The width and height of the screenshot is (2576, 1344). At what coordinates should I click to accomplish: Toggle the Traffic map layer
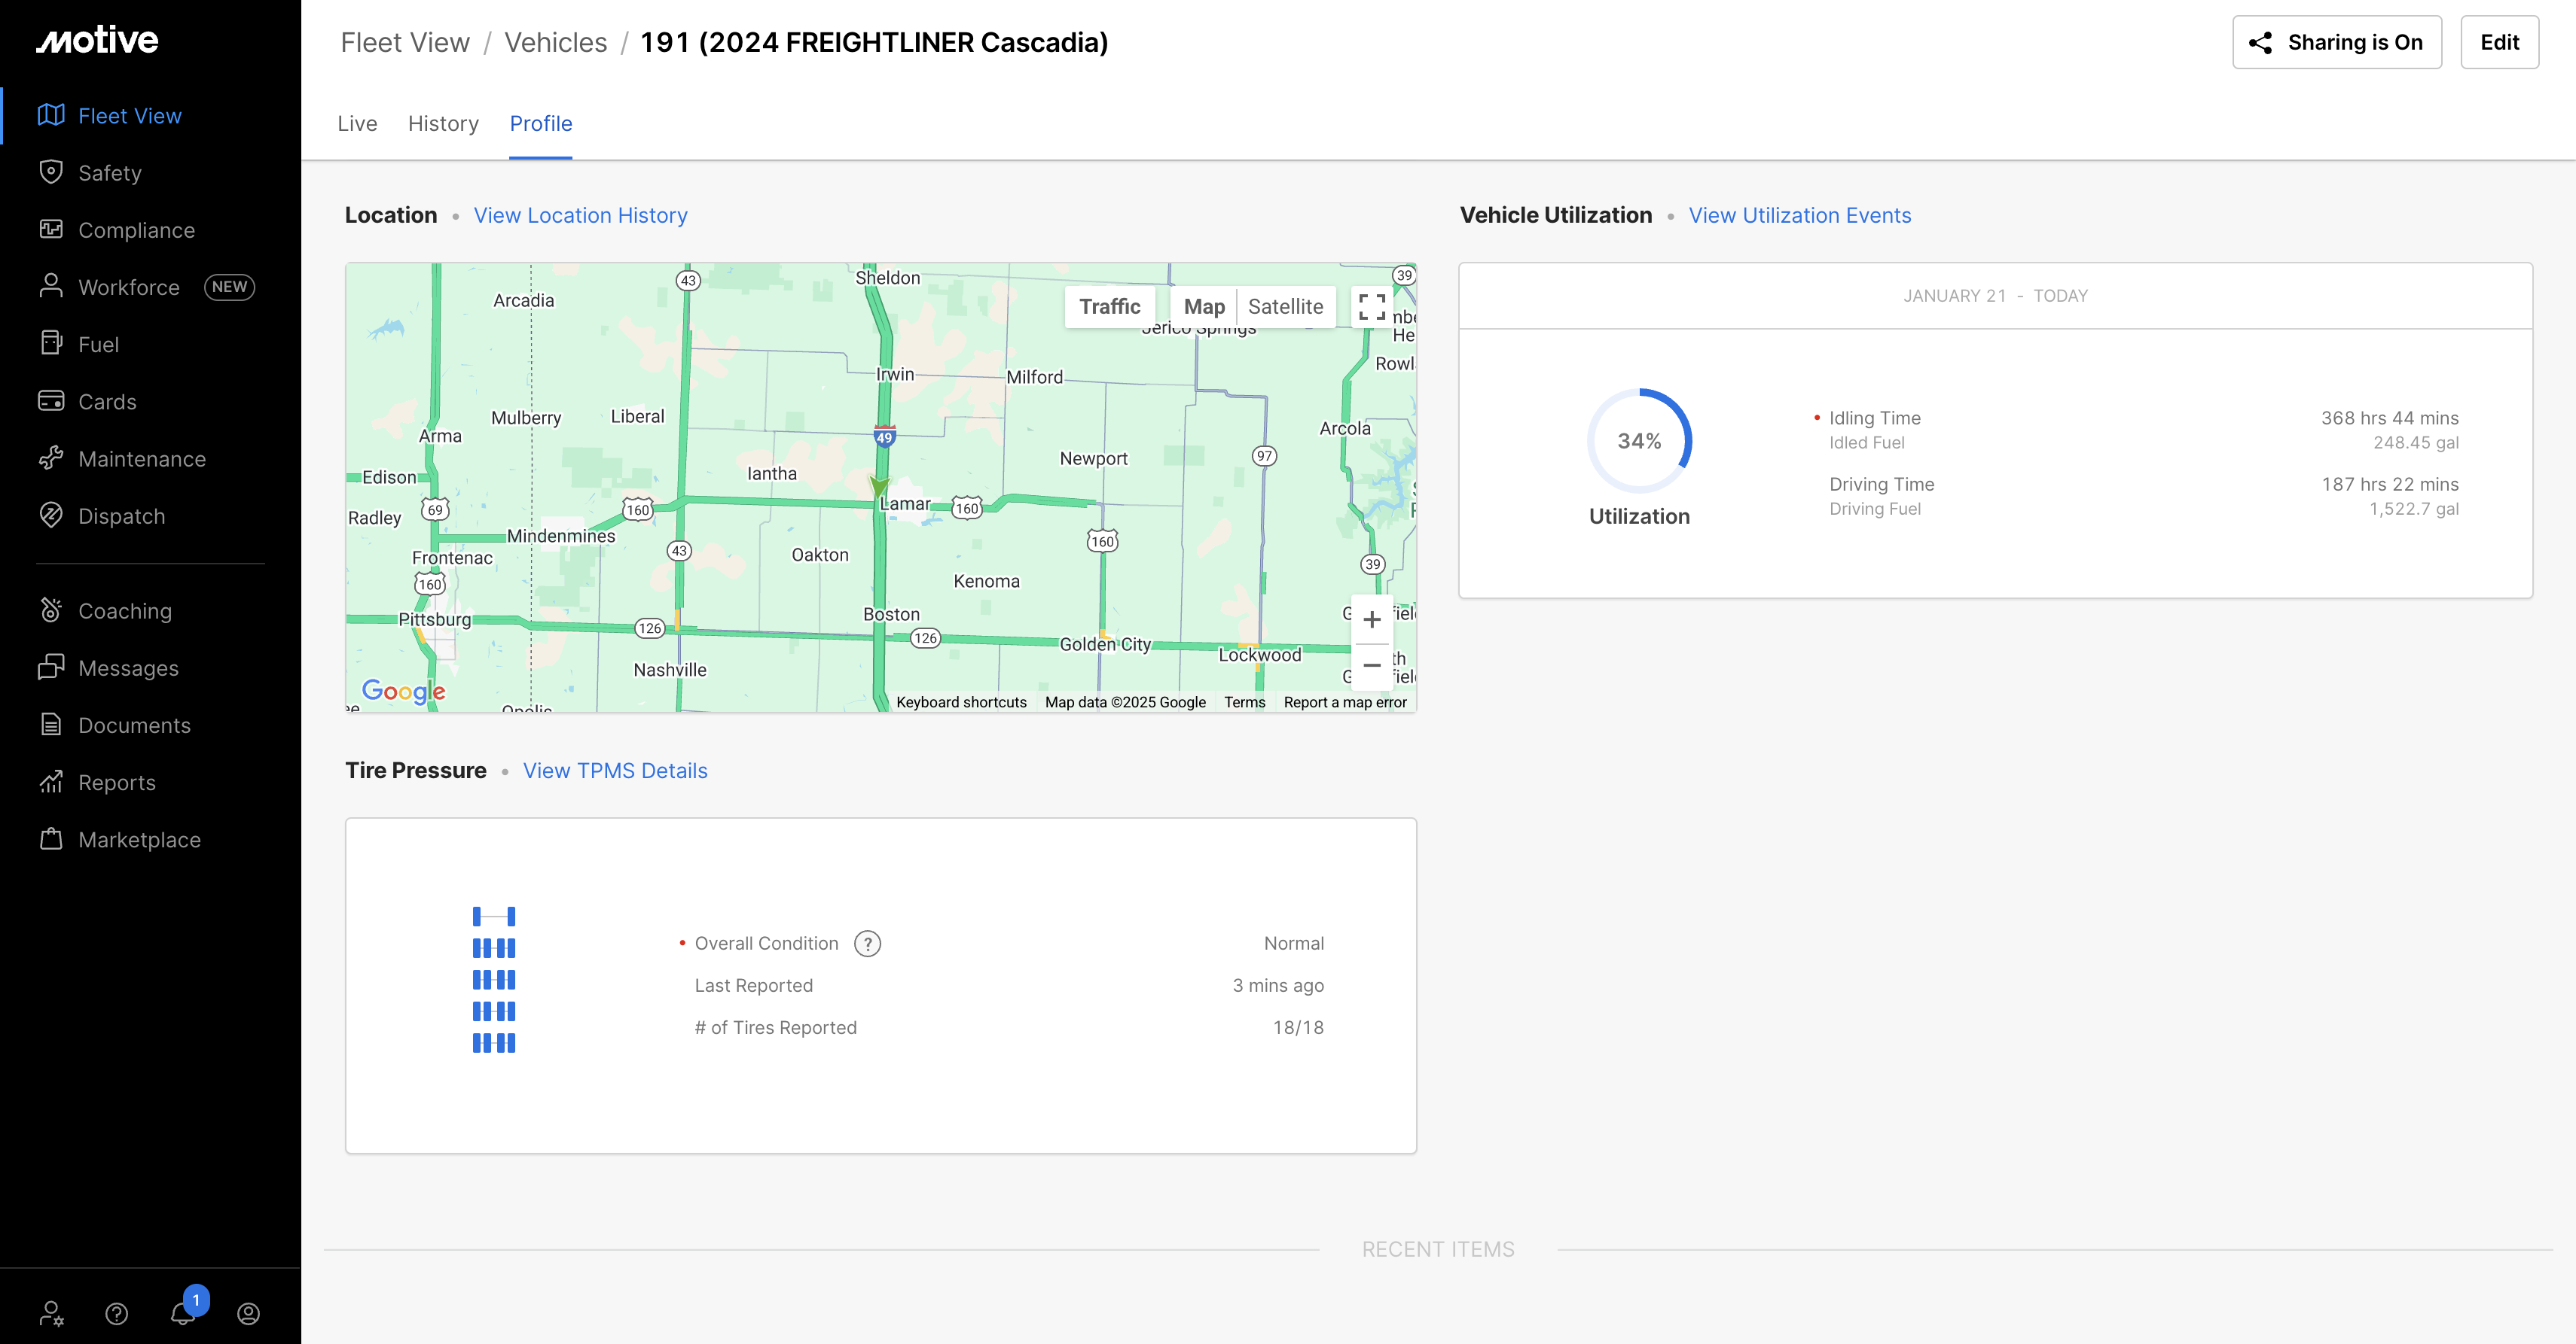[x=1109, y=307]
